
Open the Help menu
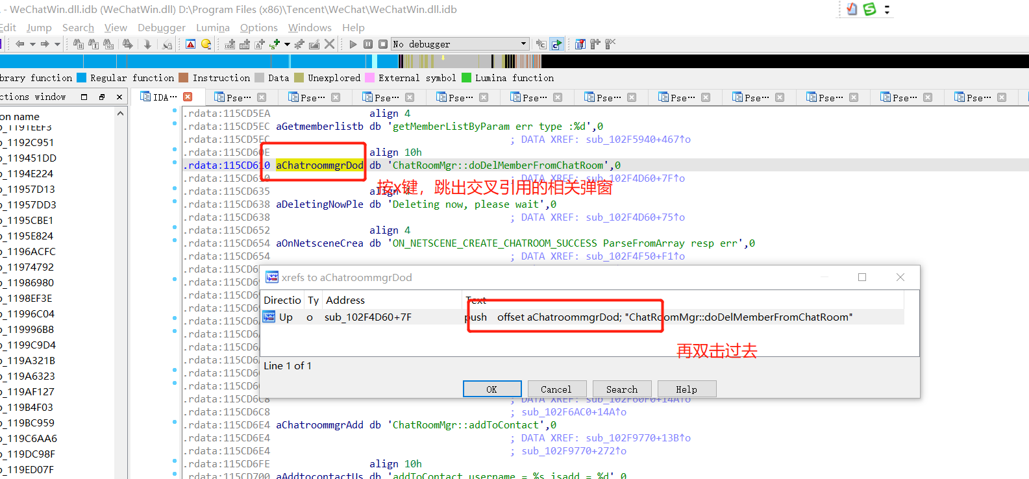pos(353,27)
